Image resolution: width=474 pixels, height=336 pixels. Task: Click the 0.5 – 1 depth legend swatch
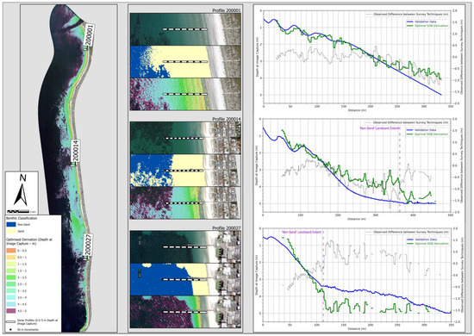(x=11, y=257)
